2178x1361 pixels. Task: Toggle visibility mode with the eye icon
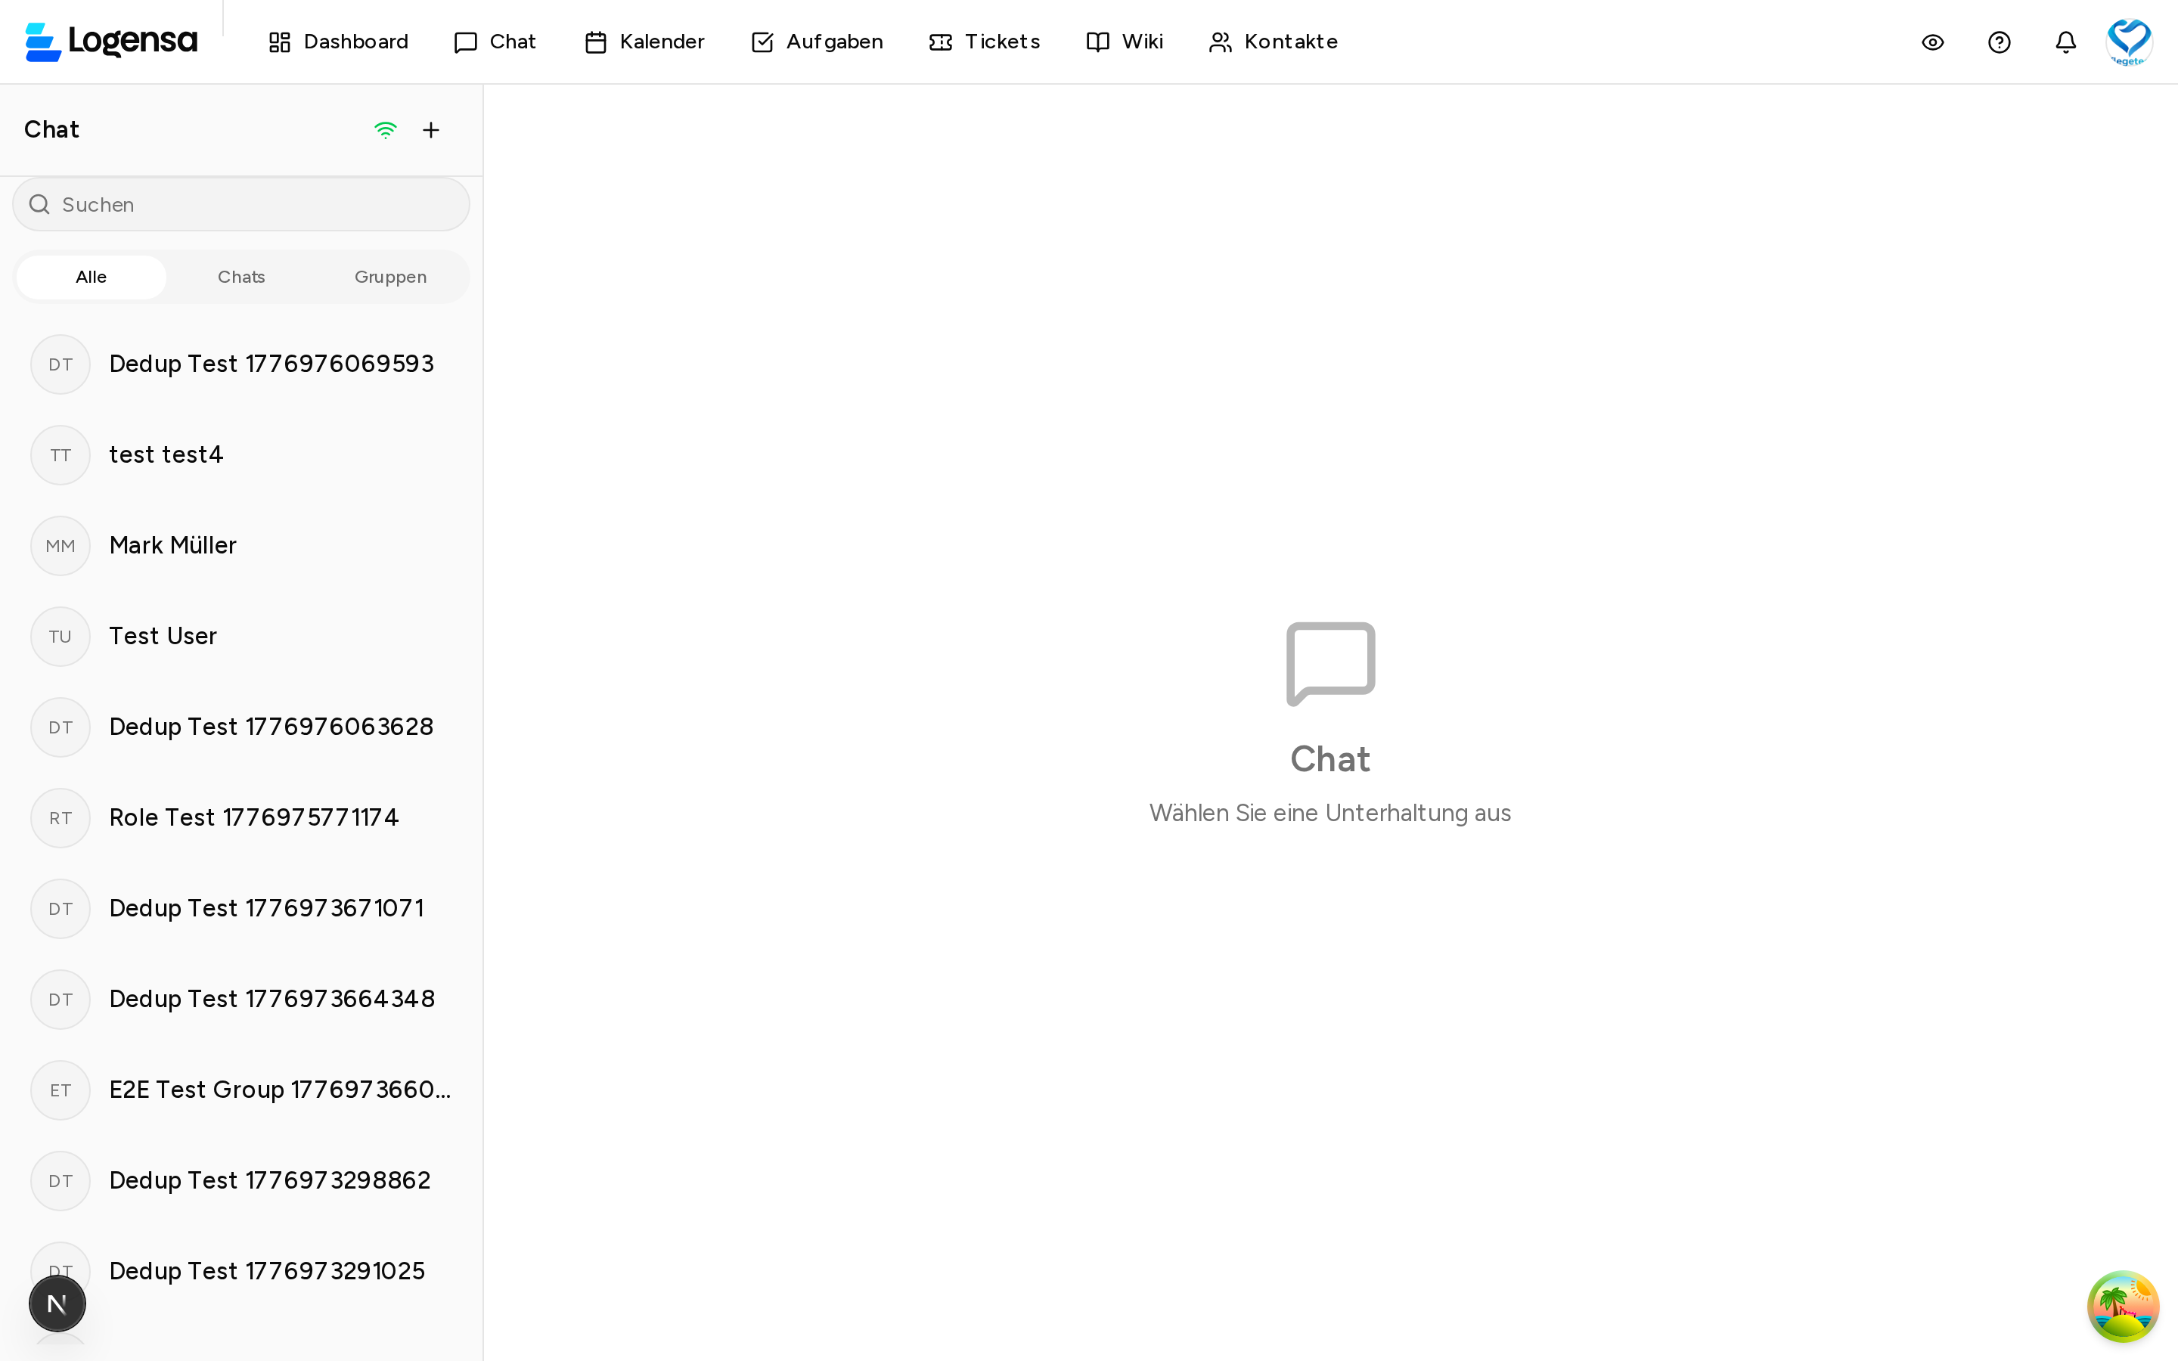1933,42
